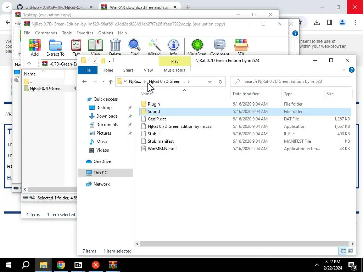Click the Refresh button in Explorer
The image size is (363, 272).
point(220,81)
